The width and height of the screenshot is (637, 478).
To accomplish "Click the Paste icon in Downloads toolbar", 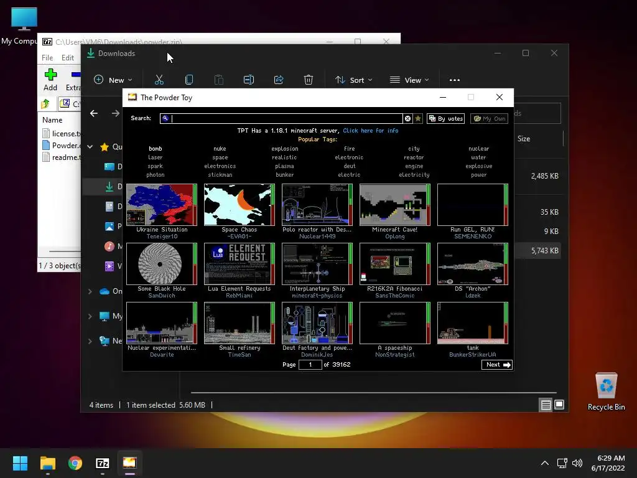I will coord(219,80).
